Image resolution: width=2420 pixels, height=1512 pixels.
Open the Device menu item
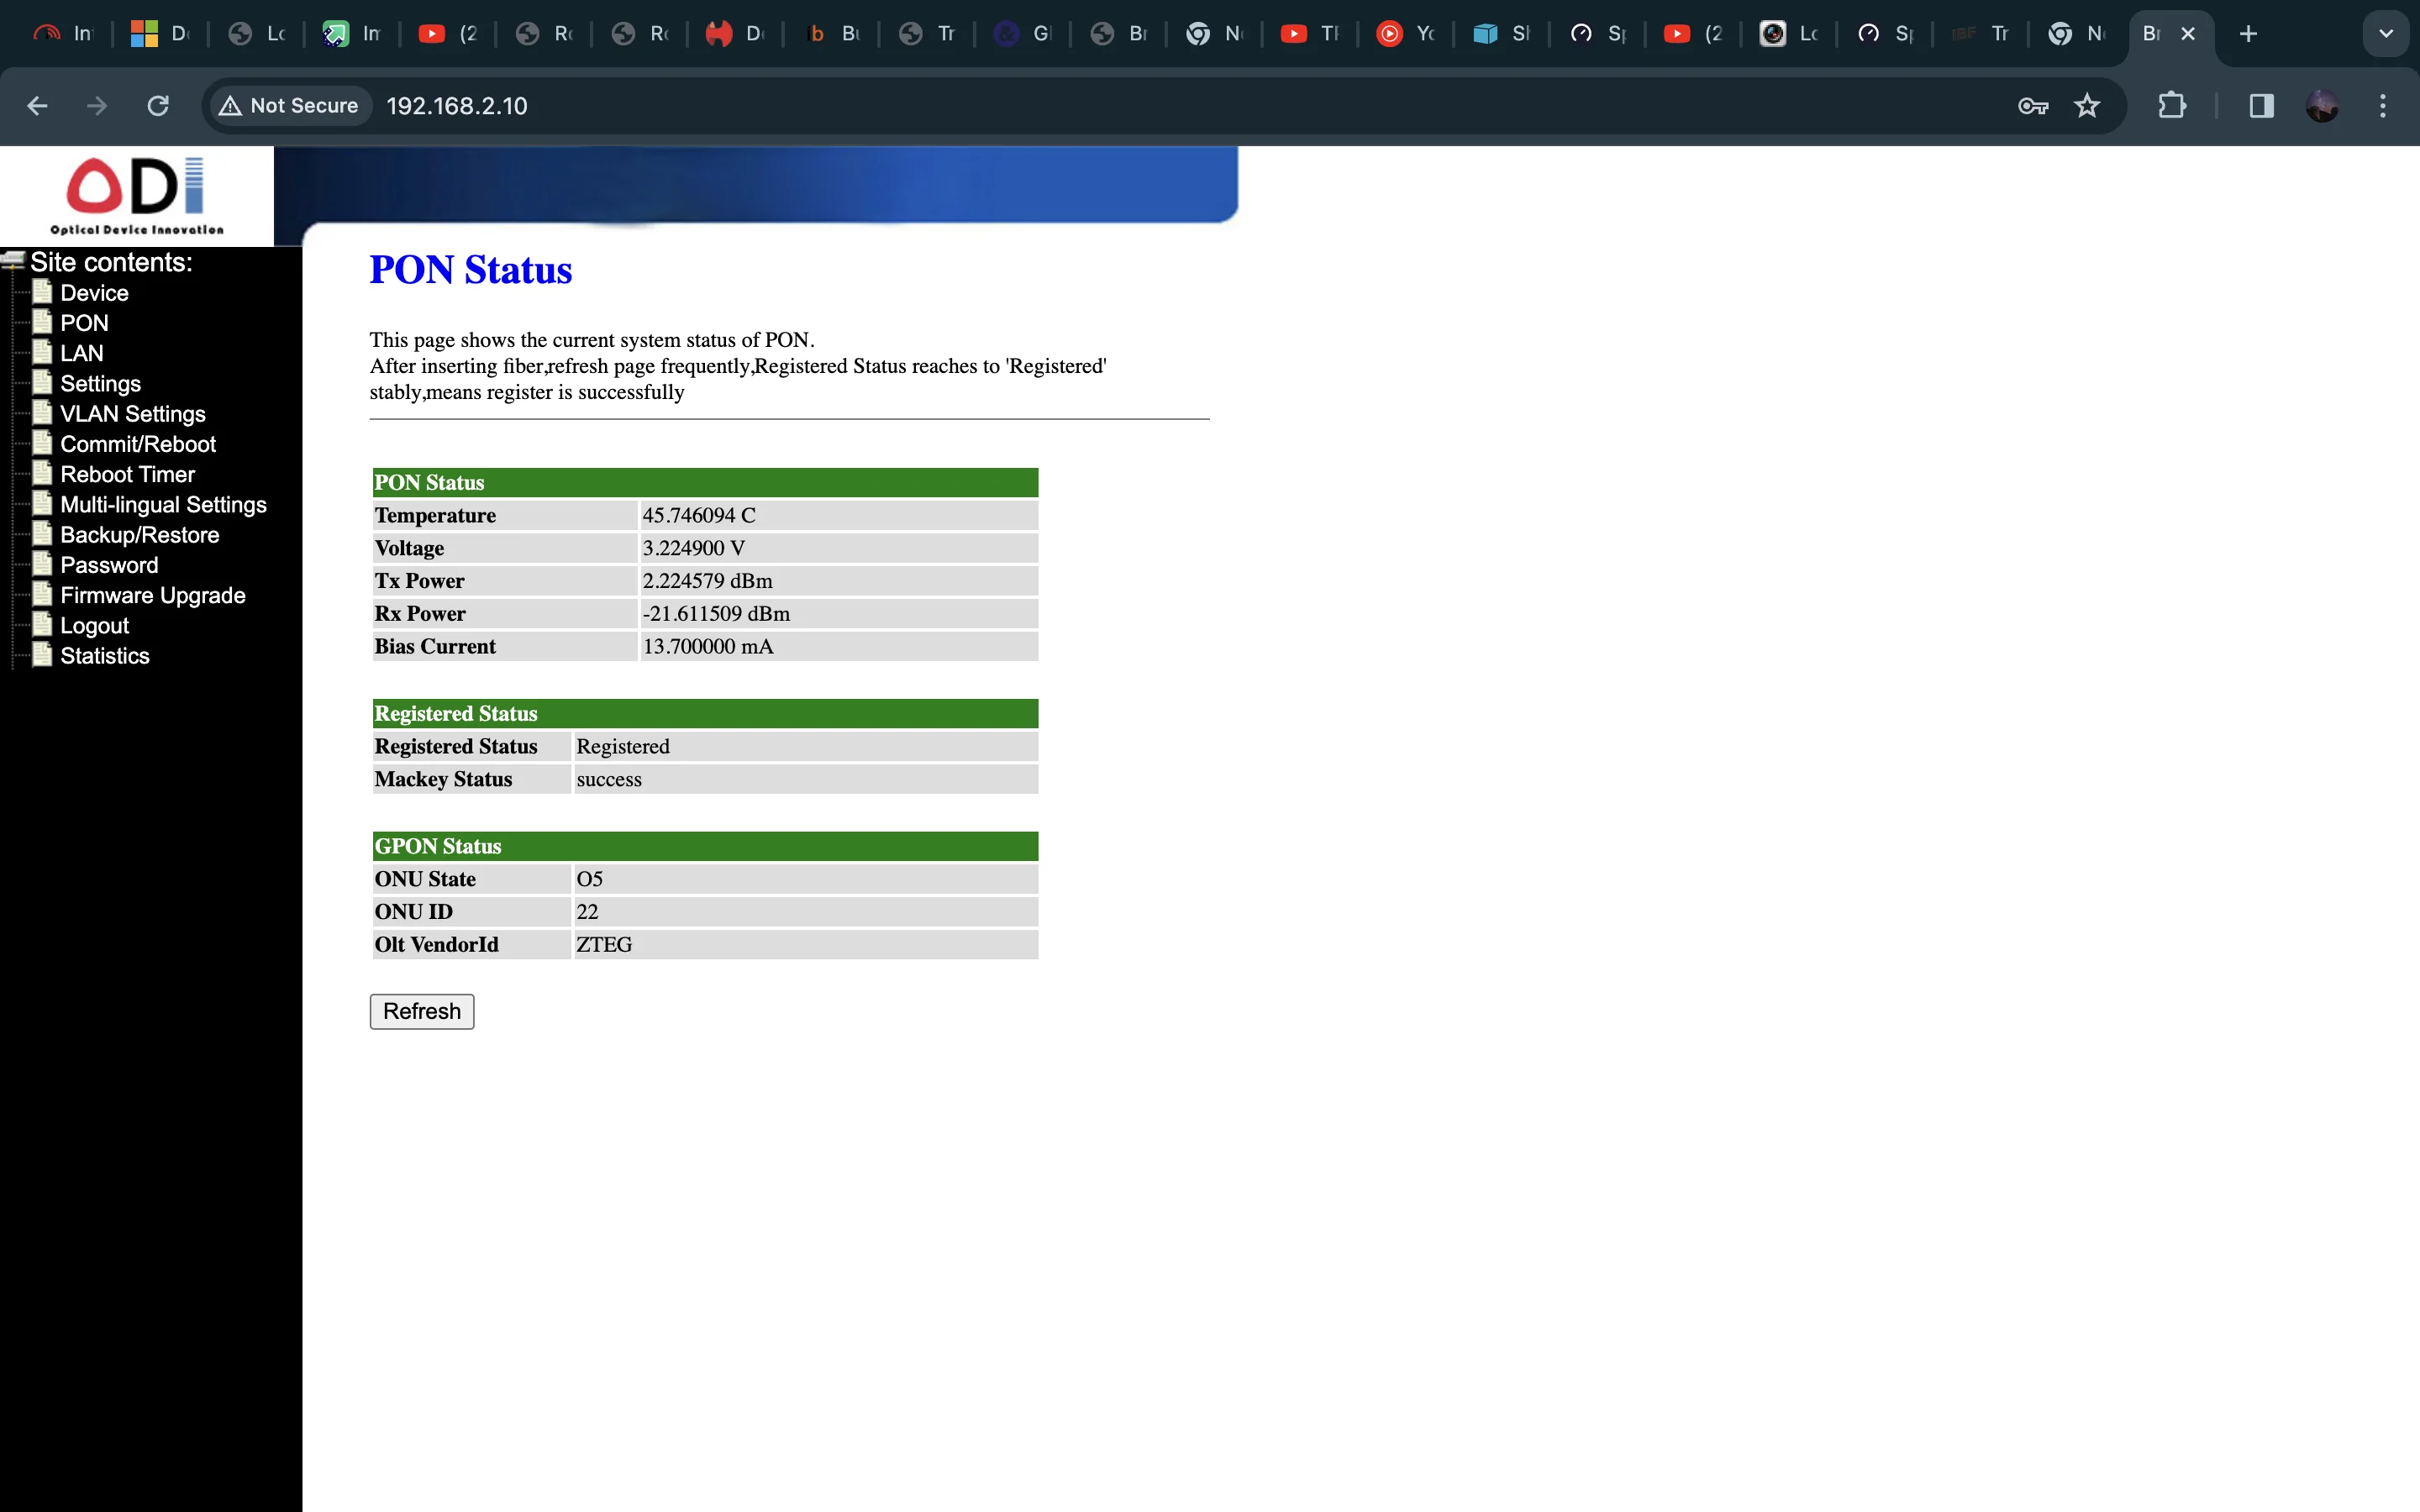coord(92,292)
